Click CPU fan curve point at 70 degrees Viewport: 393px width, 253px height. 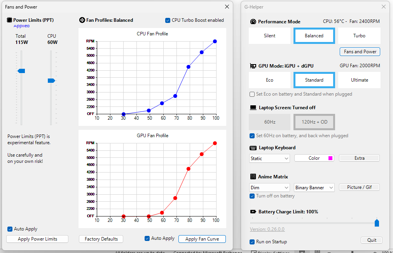pos(175,96)
